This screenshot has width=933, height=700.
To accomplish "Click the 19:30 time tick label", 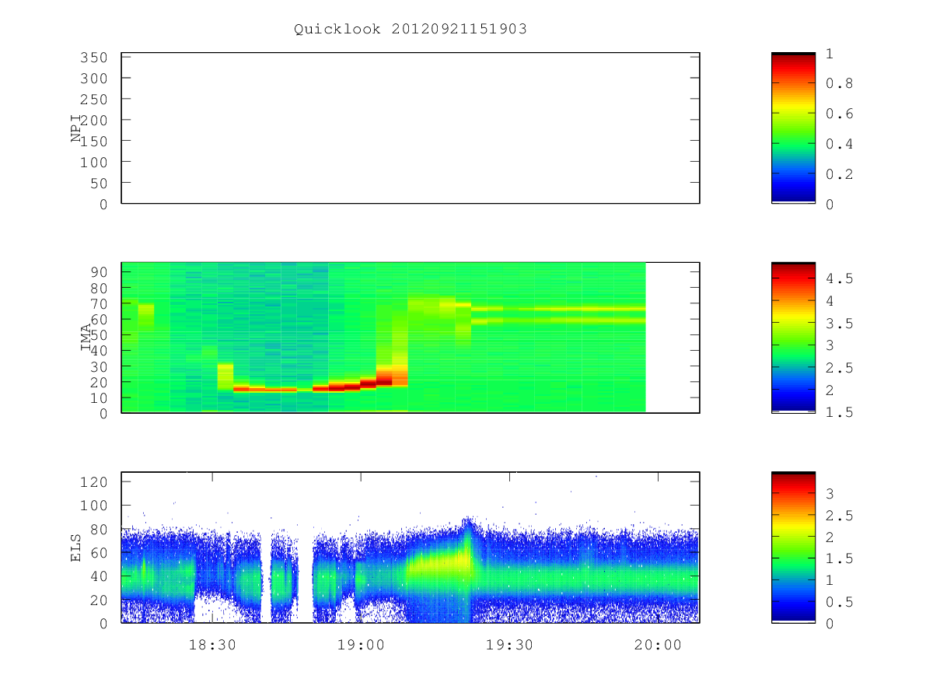I will (x=509, y=645).
